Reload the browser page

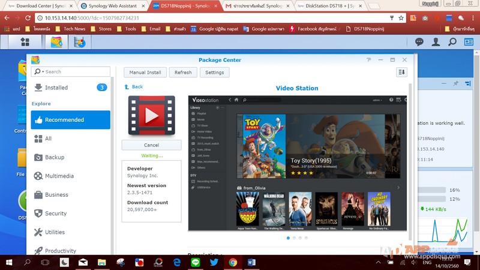point(28,18)
